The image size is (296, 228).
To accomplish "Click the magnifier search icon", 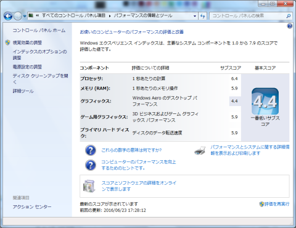I will [289, 16].
